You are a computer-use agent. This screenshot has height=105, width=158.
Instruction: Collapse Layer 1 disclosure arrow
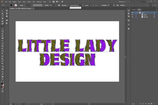[x=138, y=13]
